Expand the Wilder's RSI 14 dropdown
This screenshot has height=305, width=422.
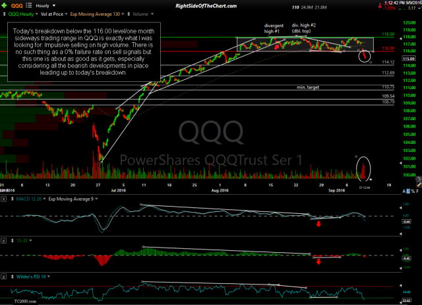[49, 277]
